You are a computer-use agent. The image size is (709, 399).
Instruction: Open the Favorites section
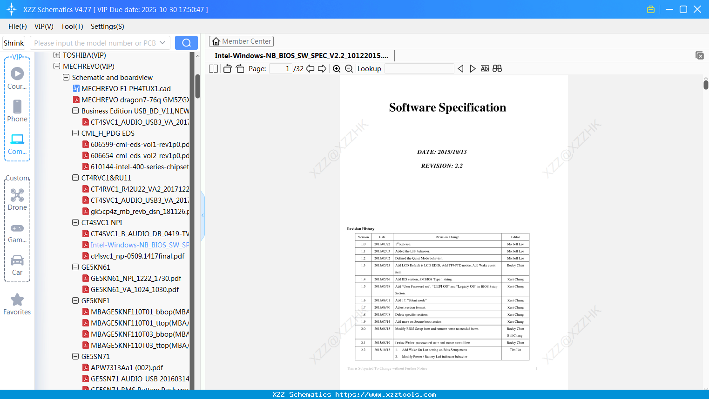(17, 305)
